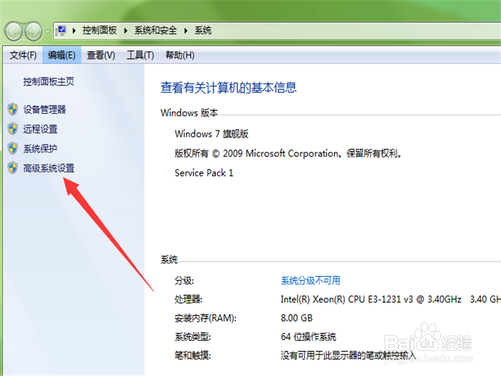
Task: Select heading 查看有关计算机的基本信息
Action: tap(229, 88)
